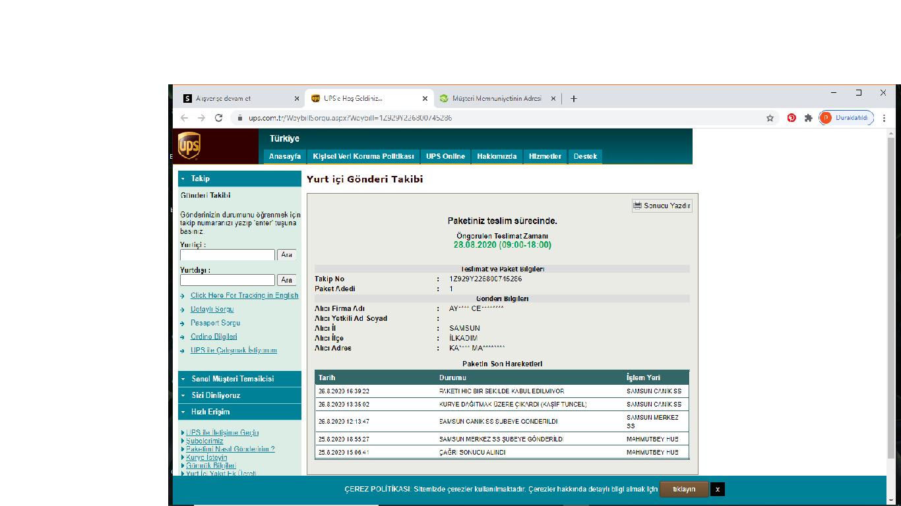Collapse the Hızlı Erişim section
Viewport: 901px width, 506px height.
239,412
